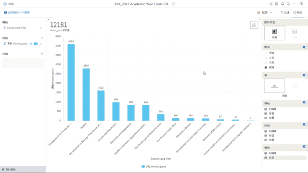
Task: Open the share icon in top bar
Action: 271,4
